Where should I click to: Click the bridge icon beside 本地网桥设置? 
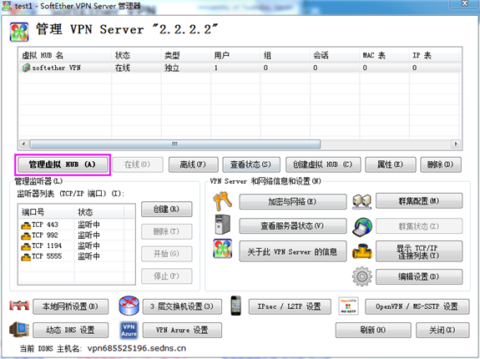(x=19, y=306)
